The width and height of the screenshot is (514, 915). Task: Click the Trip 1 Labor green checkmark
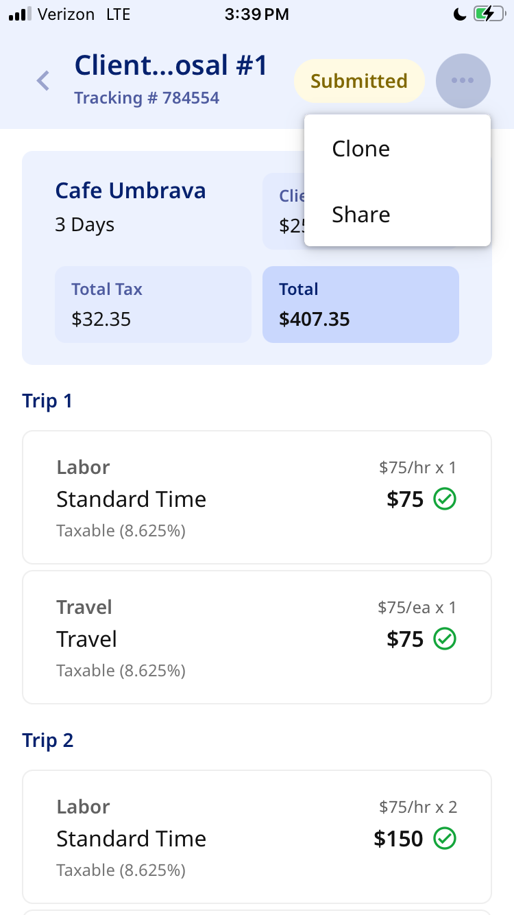pyautogui.click(x=445, y=499)
